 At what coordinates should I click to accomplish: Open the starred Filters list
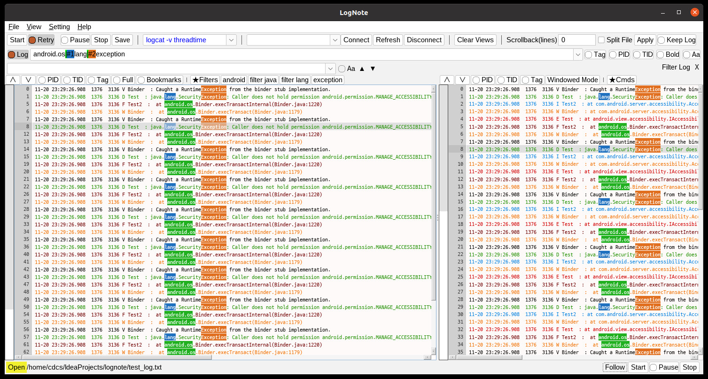click(x=205, y=80)
